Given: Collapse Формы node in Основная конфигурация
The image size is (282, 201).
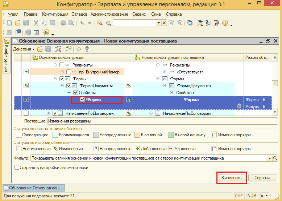Looking at the screenshot, I should point(55,79).
